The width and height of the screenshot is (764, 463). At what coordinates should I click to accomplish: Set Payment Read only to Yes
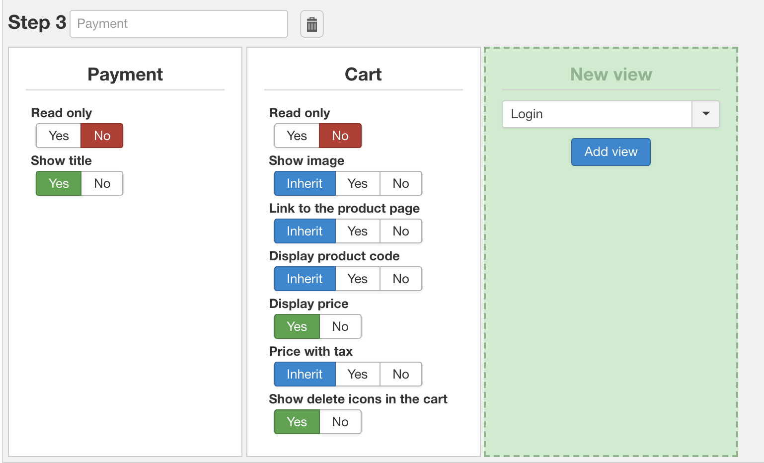click(59, 136)
